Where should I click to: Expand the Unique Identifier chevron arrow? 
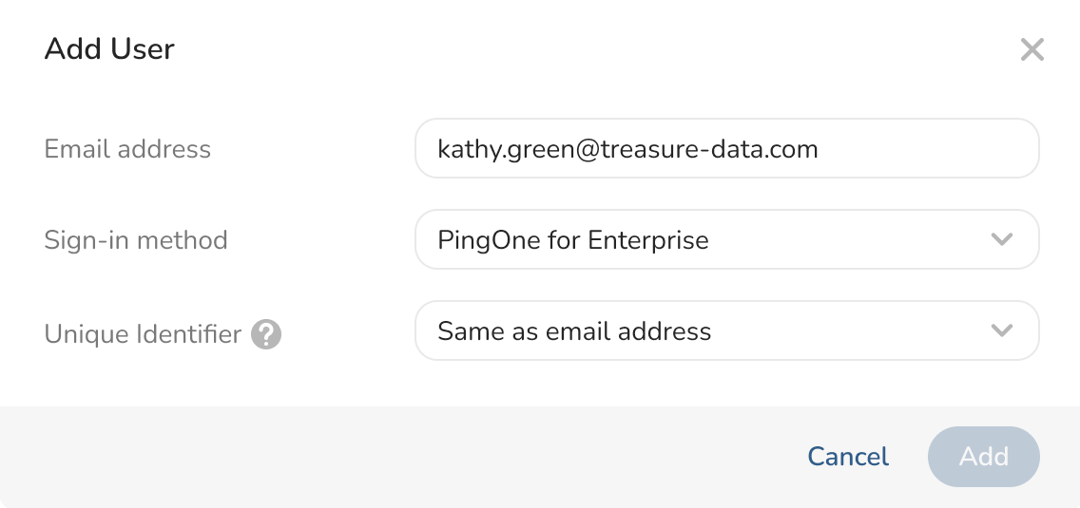point(1001,330)
